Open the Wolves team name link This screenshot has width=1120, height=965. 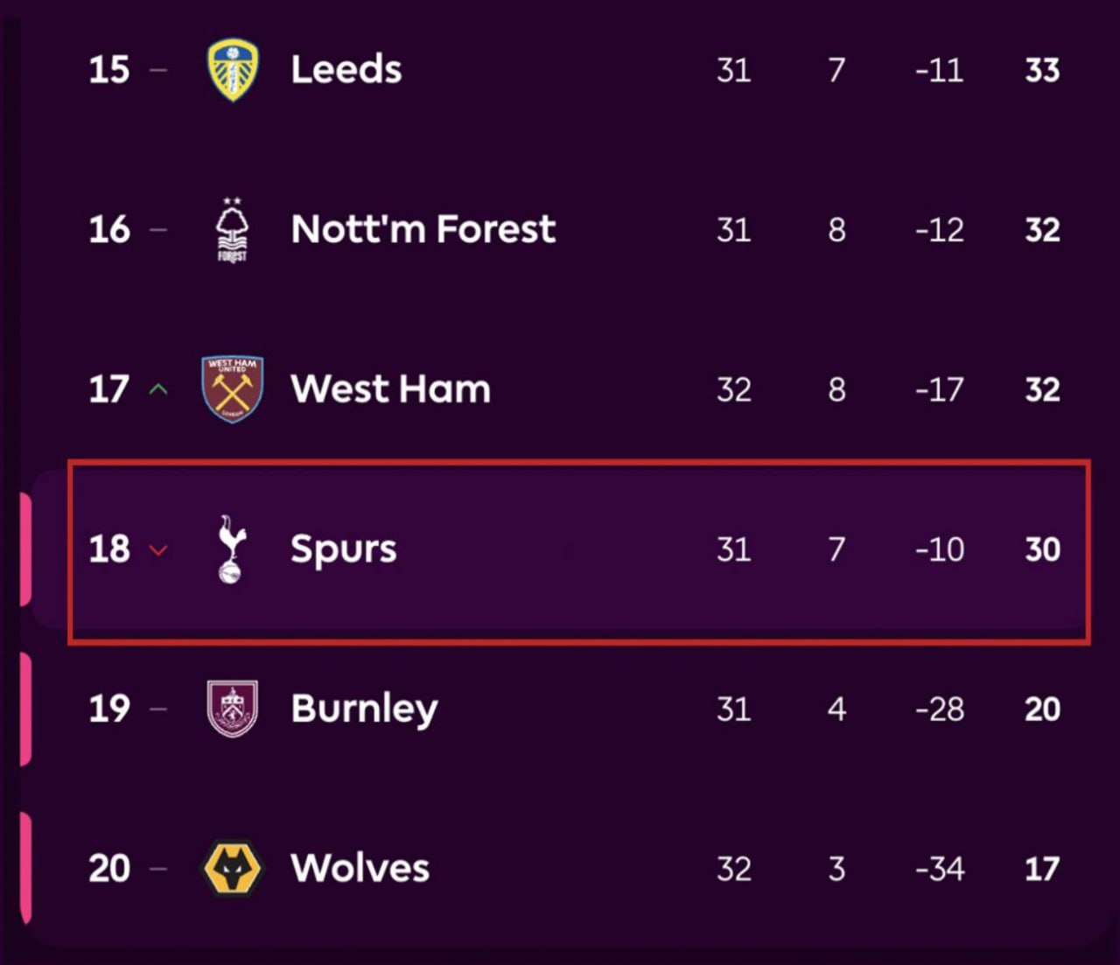point(360,869)
